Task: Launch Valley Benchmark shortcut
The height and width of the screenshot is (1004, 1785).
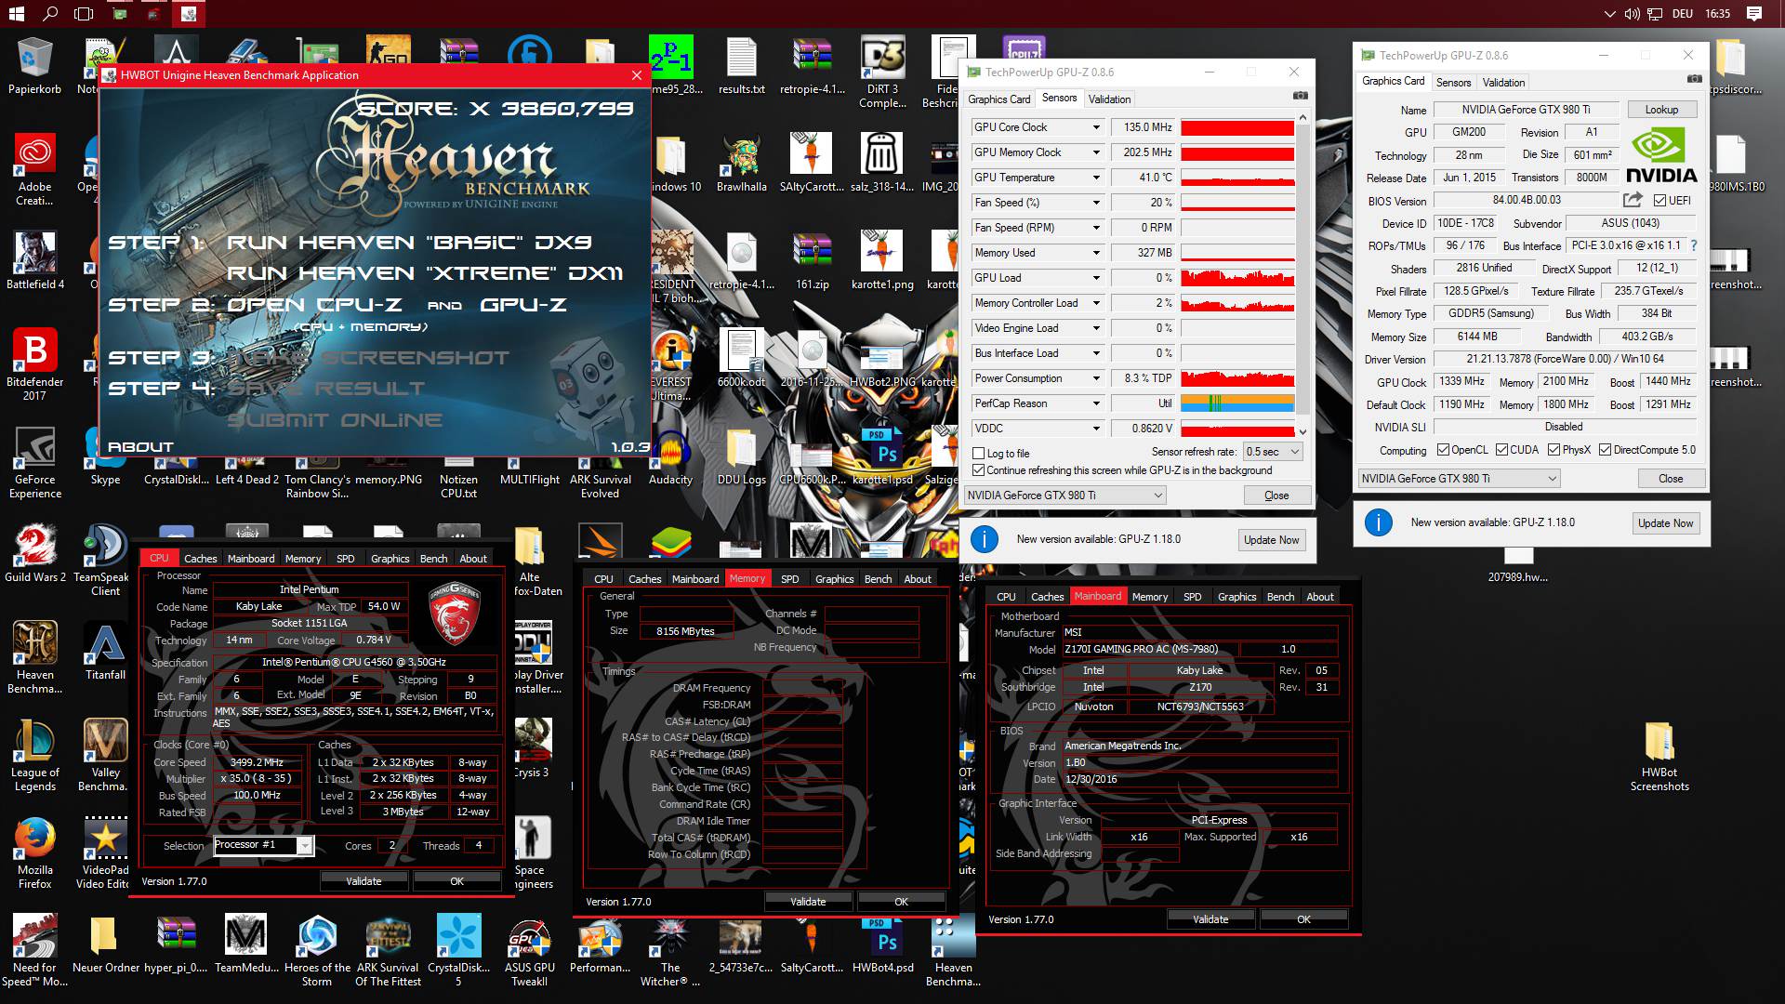Action: (105, 755)
